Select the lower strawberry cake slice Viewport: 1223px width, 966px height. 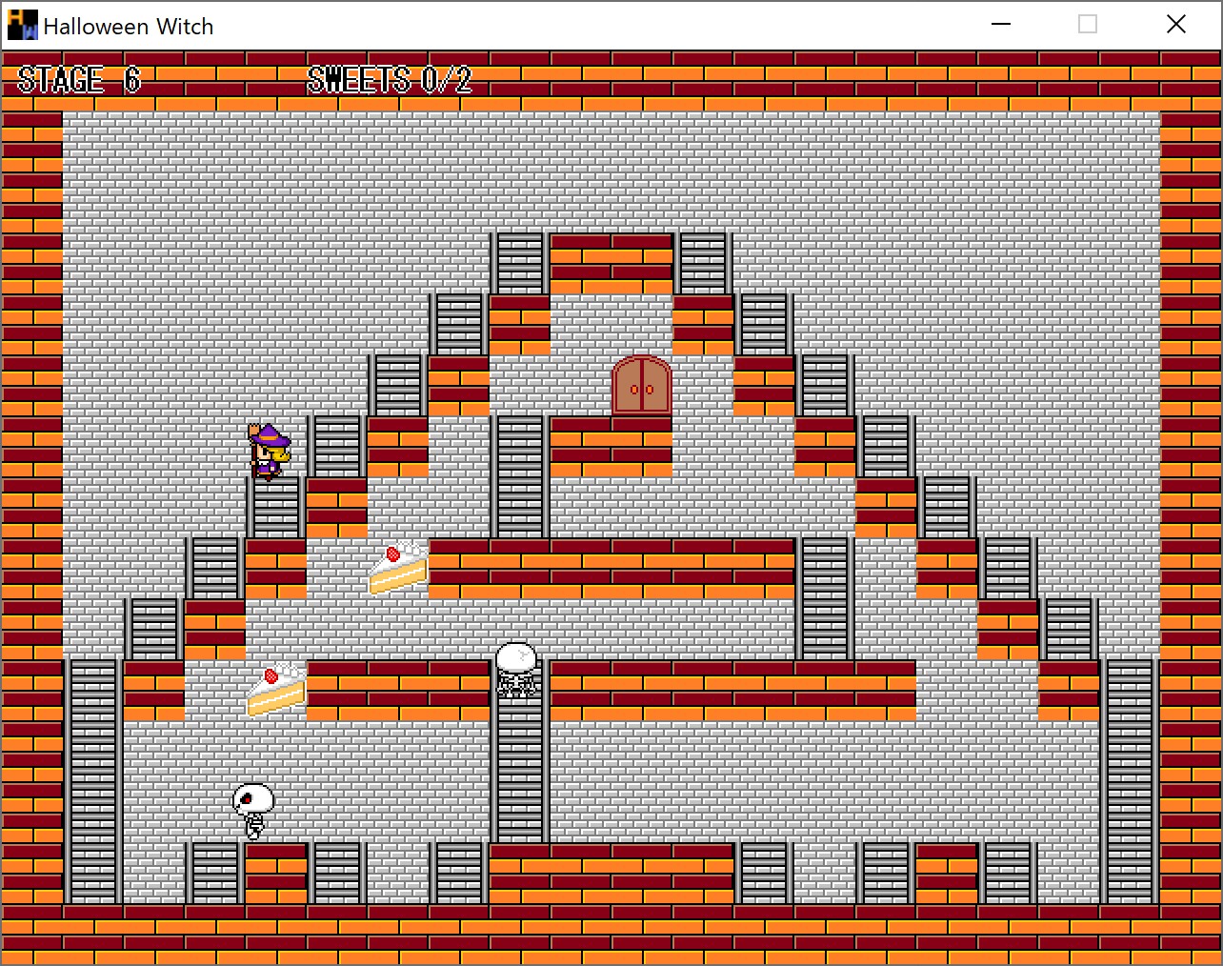[276, 690]
